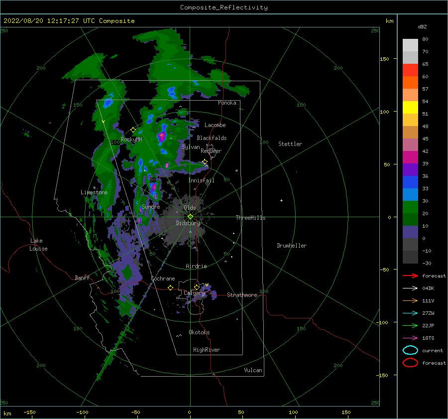Screen dimensions: 448x419
Task: Click the Banff label
Action: tap(82, 278)
